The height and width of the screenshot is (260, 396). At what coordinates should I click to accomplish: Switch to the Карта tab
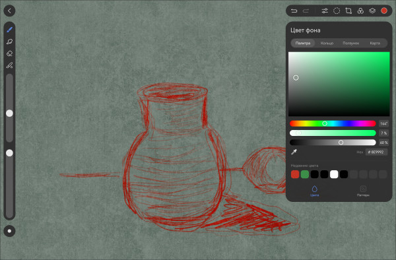375,43
